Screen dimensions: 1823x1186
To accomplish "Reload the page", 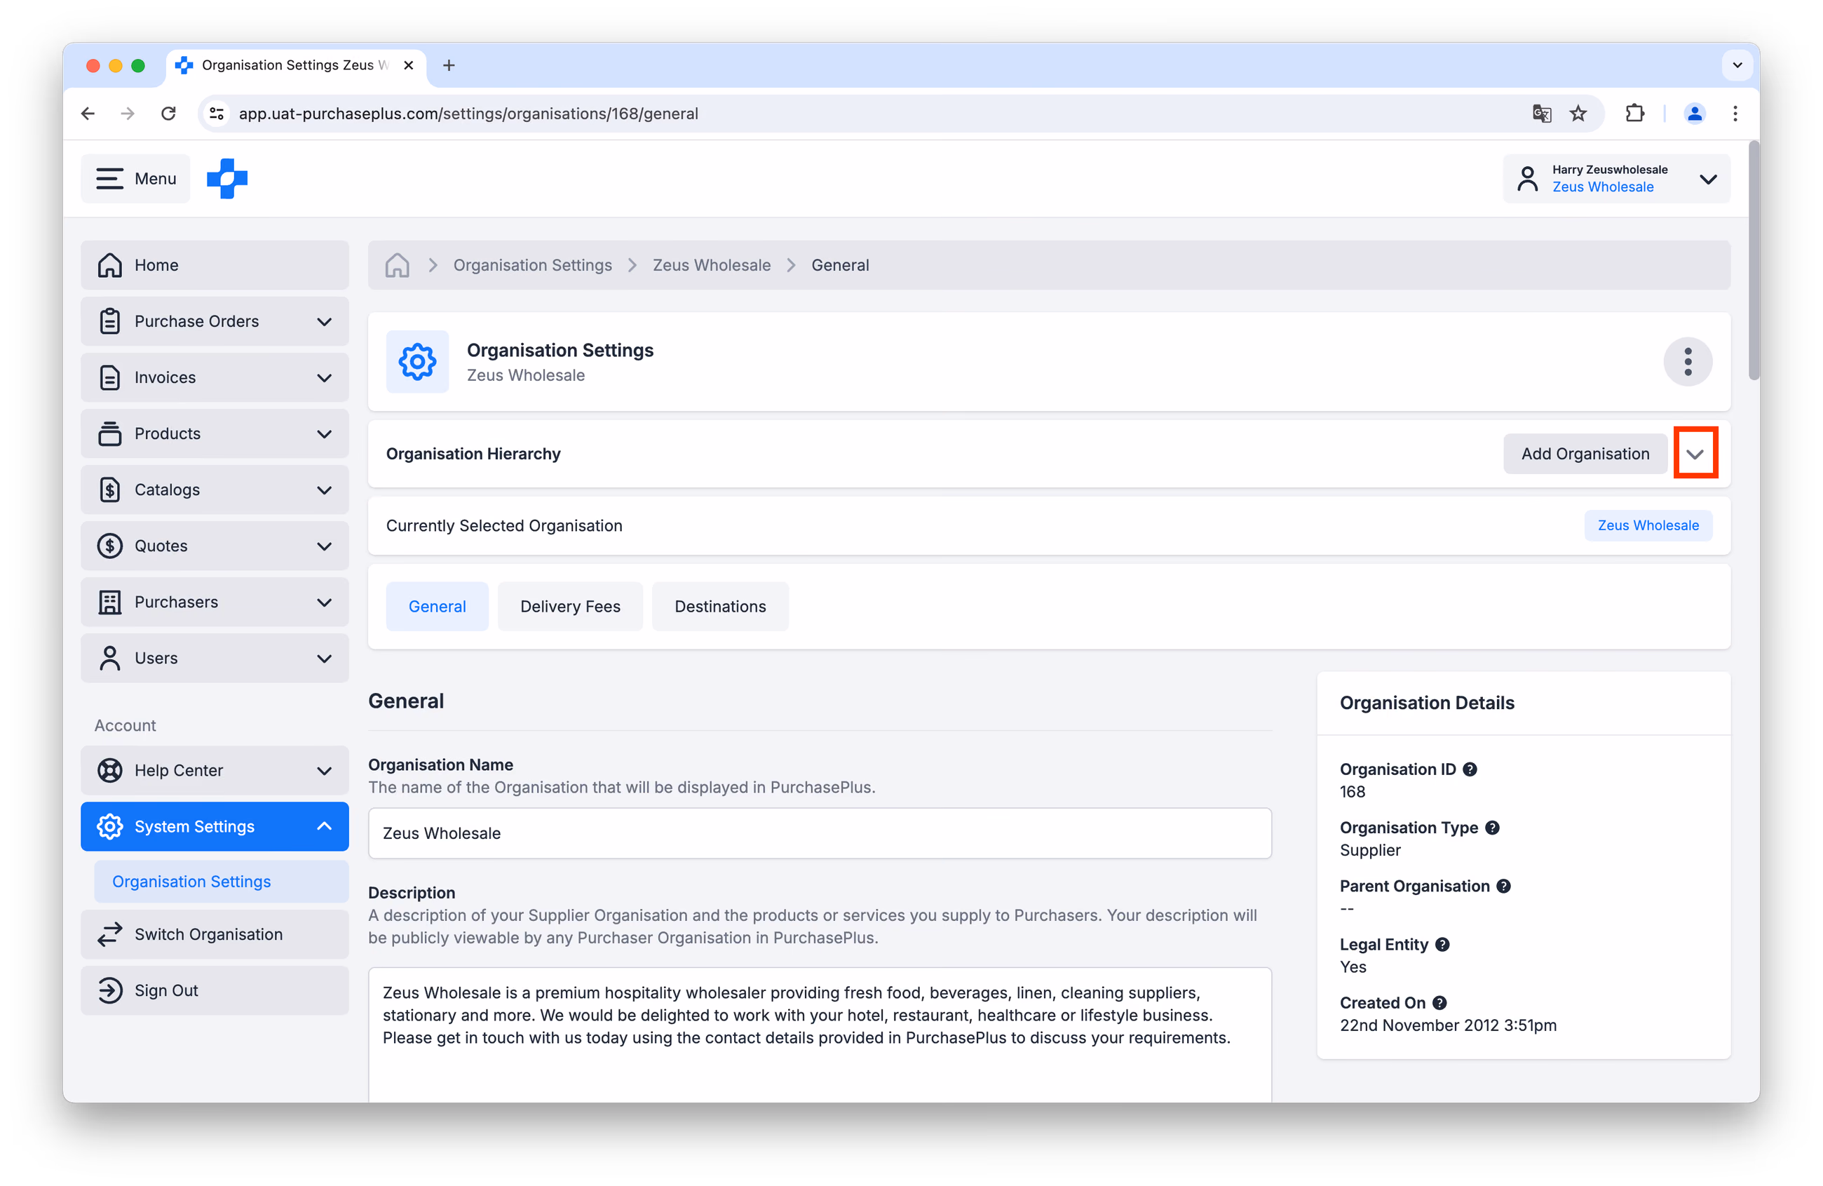I will tap(168, 114).
